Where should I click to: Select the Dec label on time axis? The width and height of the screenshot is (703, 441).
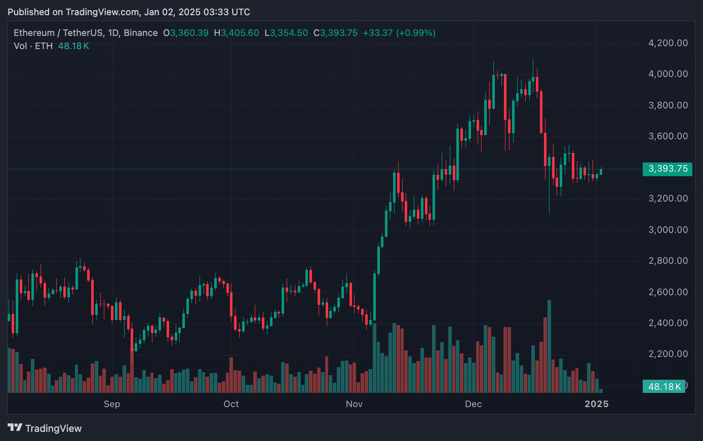(x=474, y=404)
